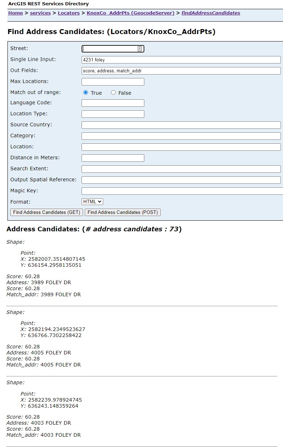
Task: Click the Single Line Input field with 4231 foley
Action: tap(181, 60)
